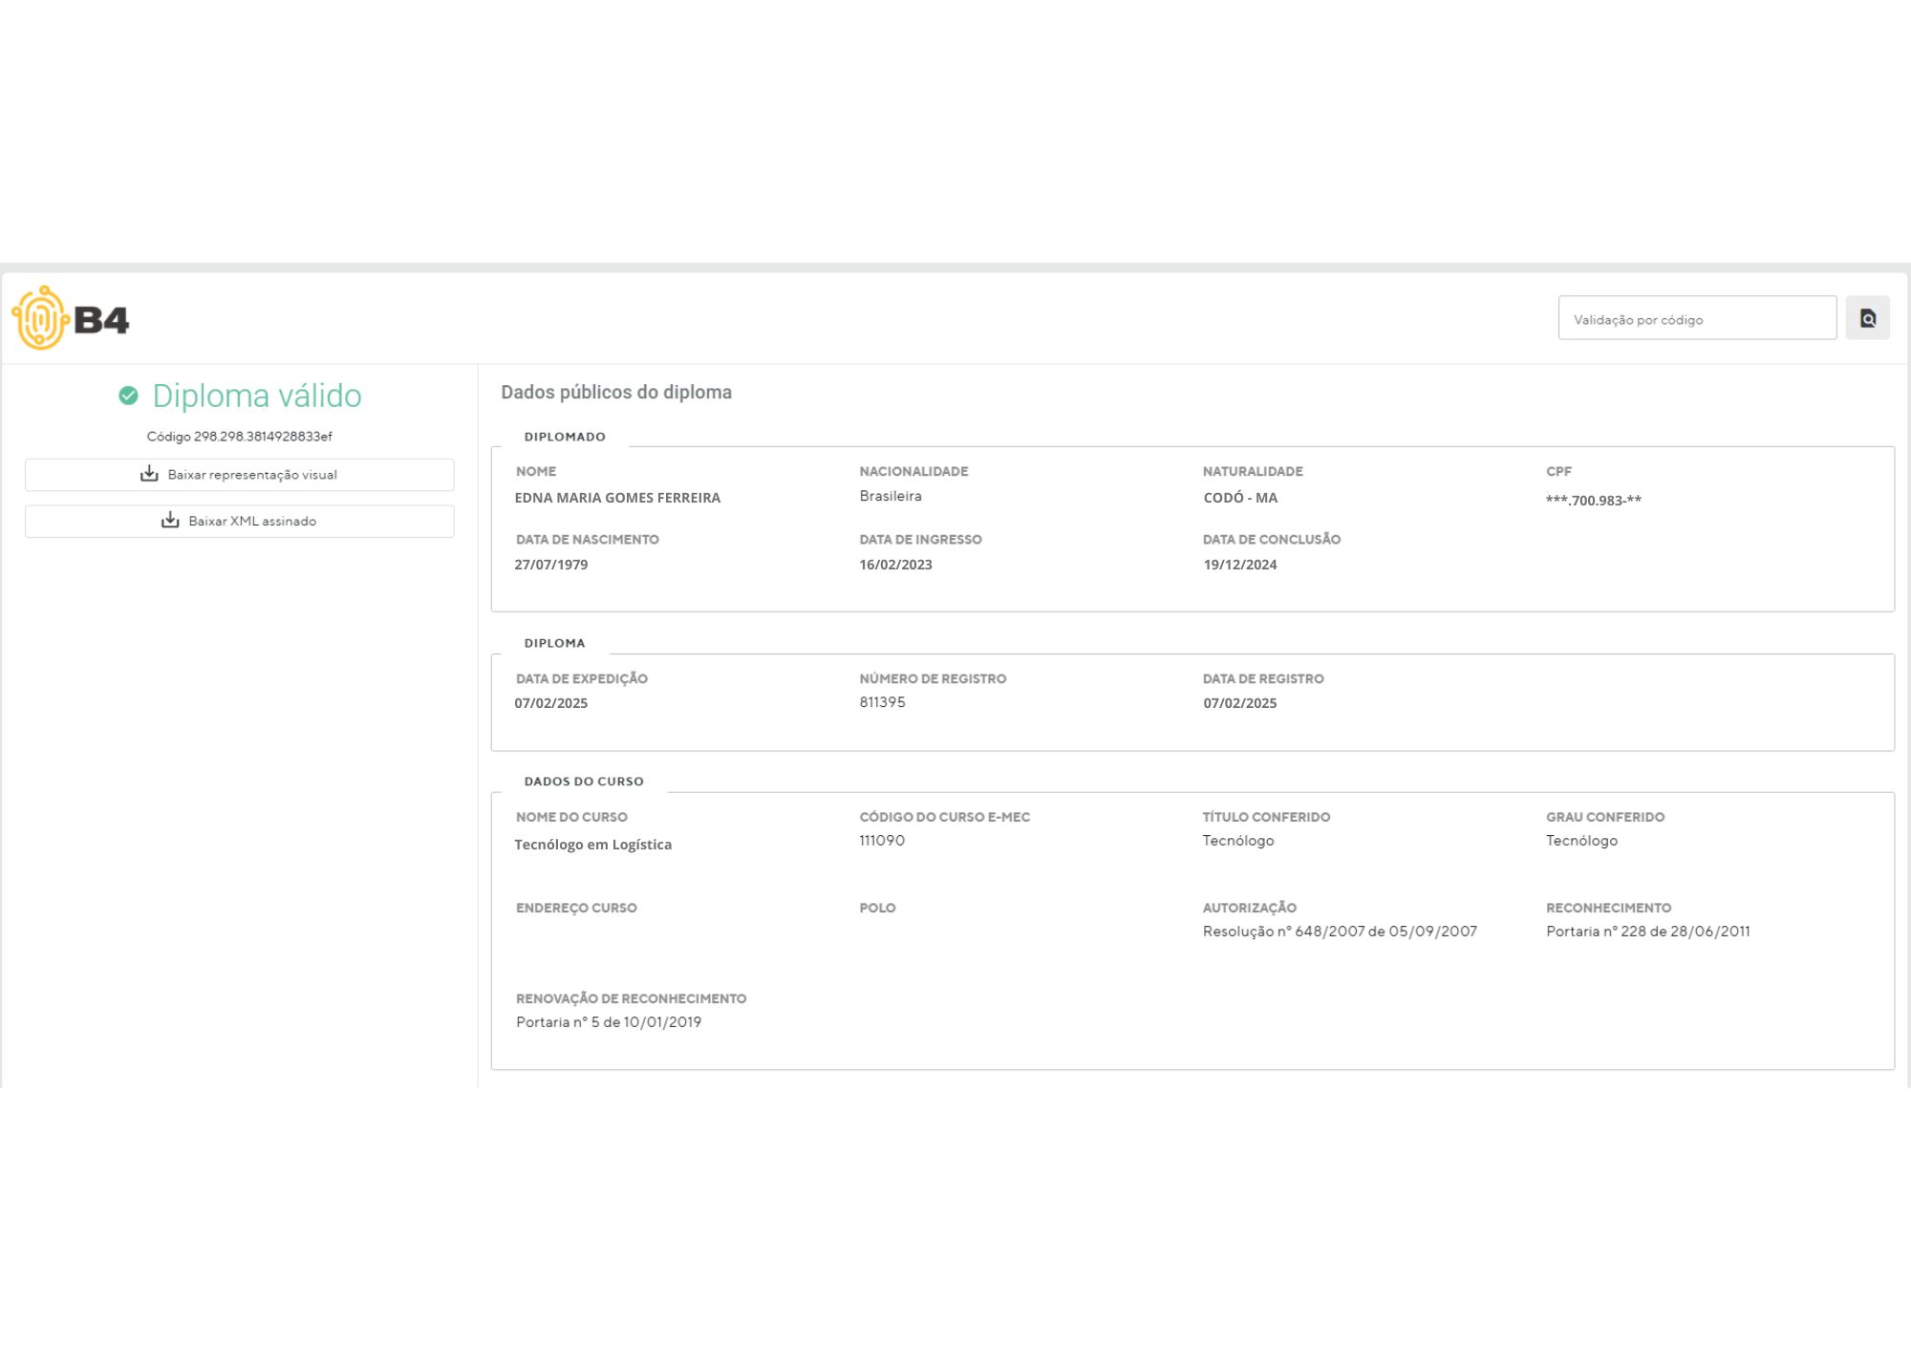Click the Dados públicos do diploma title
This screenshot has width=1911, height=1351.
click(615, 392)
